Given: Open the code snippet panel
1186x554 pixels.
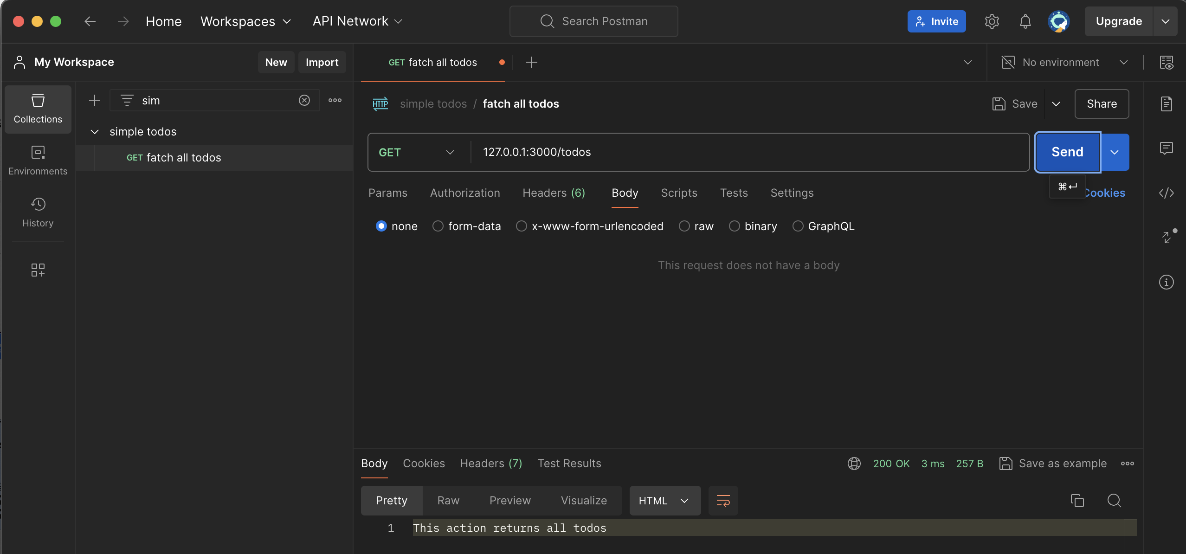Looking at the screenshot, I should pos(1167,193).
